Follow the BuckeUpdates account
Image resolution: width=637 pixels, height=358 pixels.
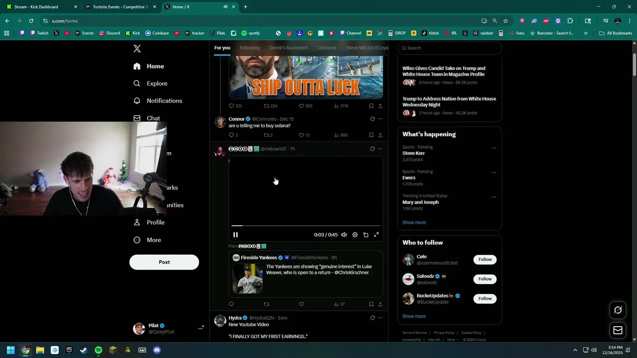point(485,298)
